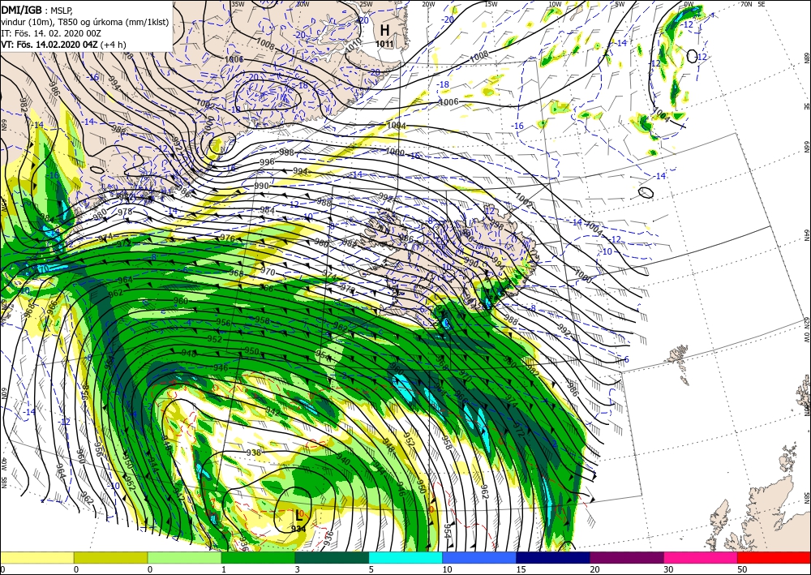Click the "35W" longitude label
Screen dimensions: 811x575
click(238, 4)
